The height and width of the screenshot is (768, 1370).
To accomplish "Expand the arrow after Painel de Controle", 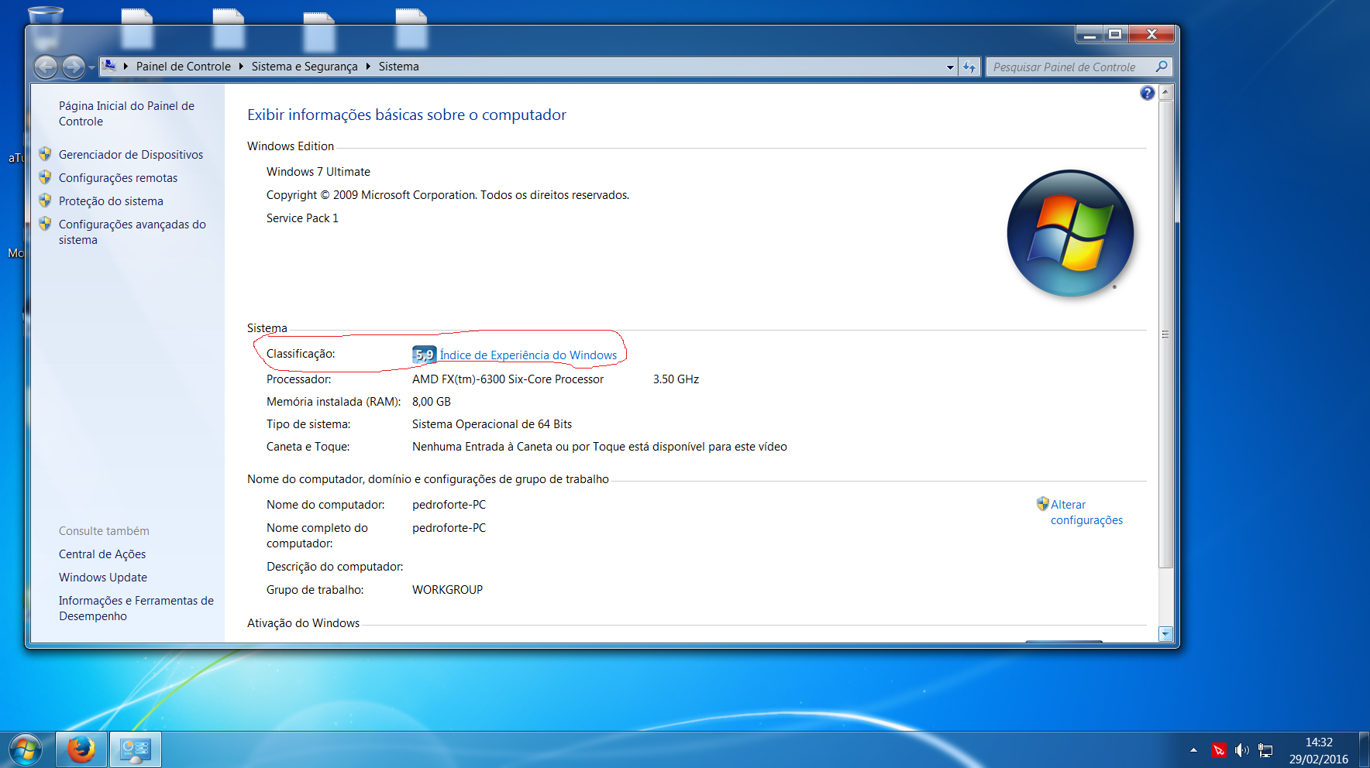I will 241,67.
